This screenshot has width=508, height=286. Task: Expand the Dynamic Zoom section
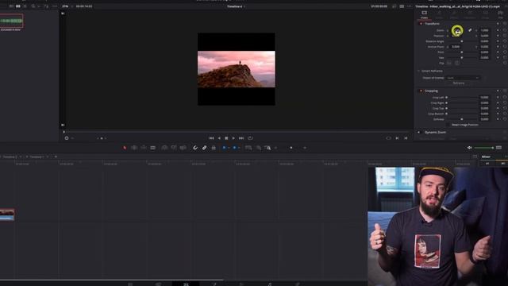pyautogui.click(x=435, y=133)
